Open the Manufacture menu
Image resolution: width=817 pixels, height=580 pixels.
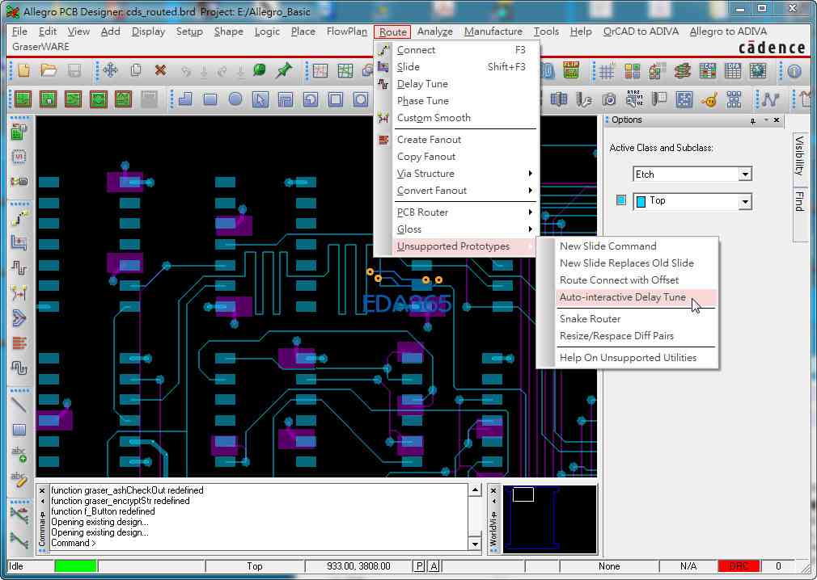click(493, 32)
